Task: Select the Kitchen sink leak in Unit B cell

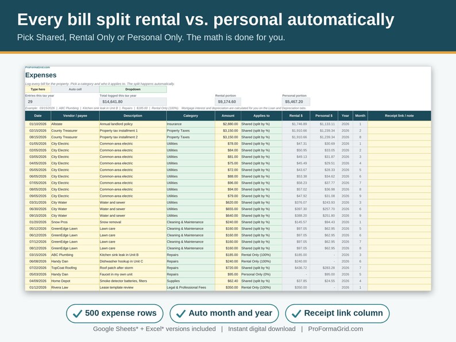Action: (133, 255)
